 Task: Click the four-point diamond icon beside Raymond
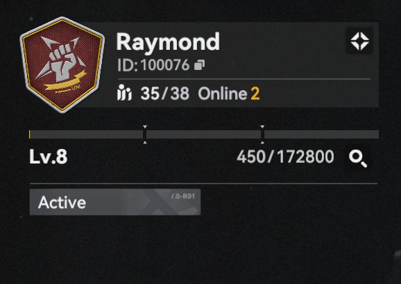(x=359, y=41)
